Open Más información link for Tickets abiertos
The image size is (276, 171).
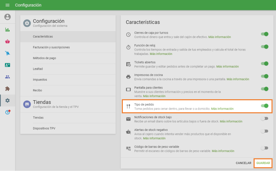[228, 67]
